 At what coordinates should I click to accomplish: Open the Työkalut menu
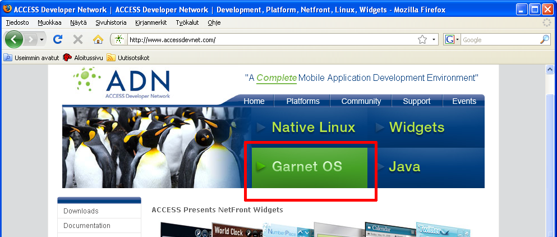coord(187,22)
